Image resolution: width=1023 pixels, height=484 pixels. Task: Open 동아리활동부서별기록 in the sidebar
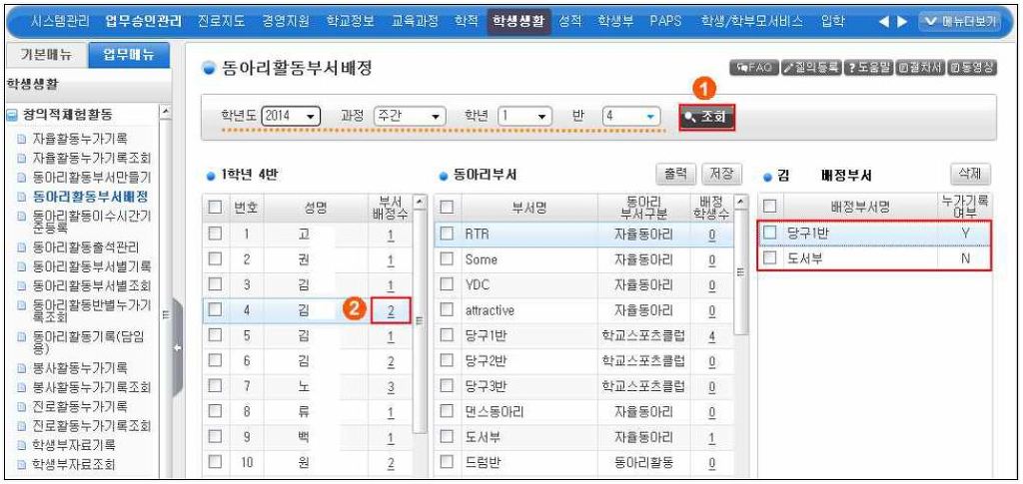[x=91, y=265]
